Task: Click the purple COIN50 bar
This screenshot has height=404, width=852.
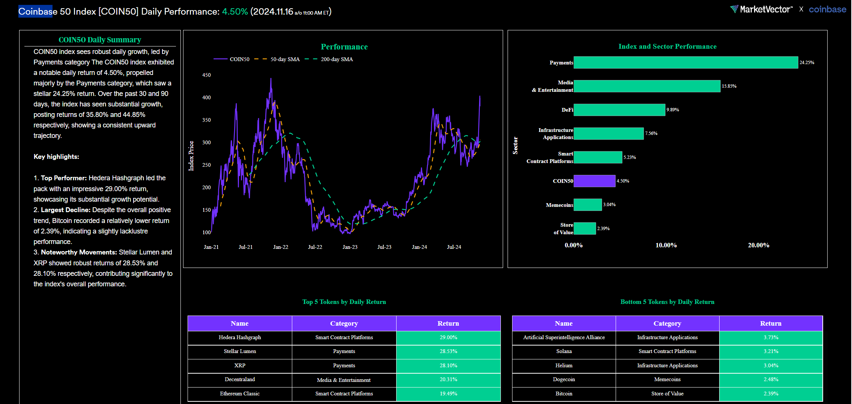Action: [594, 181]
